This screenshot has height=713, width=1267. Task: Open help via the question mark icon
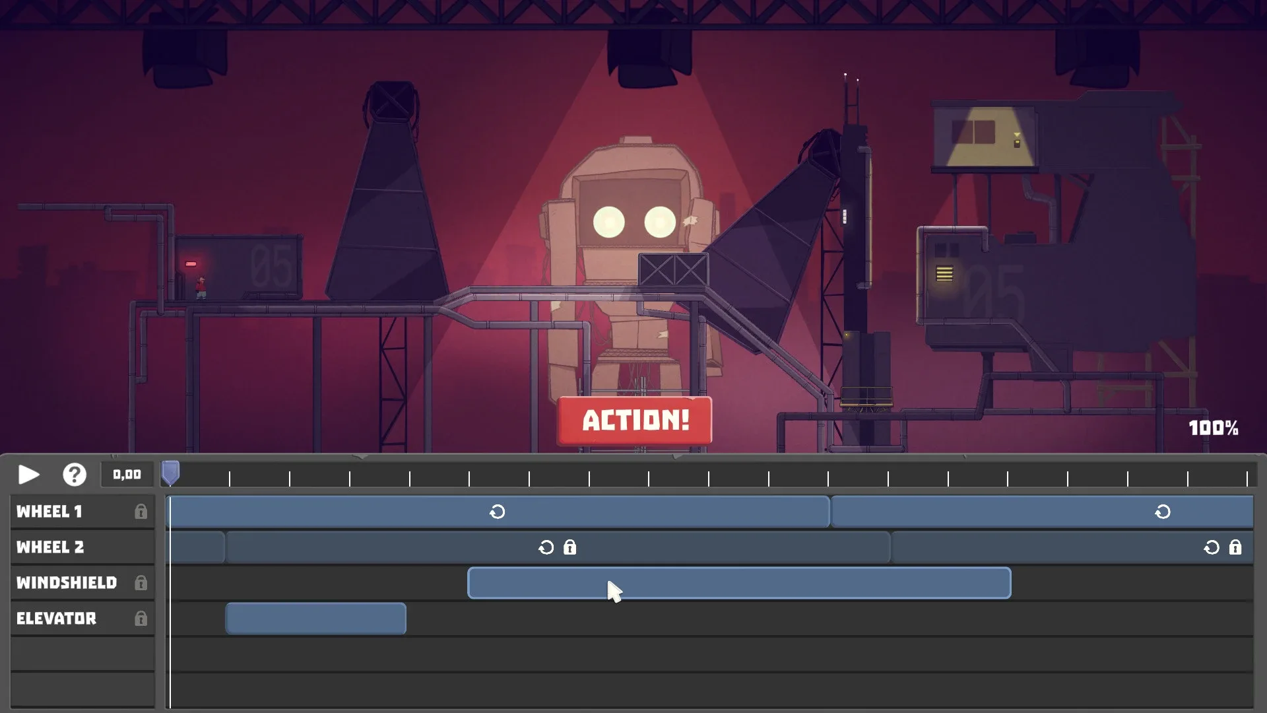tap(74, 474)
